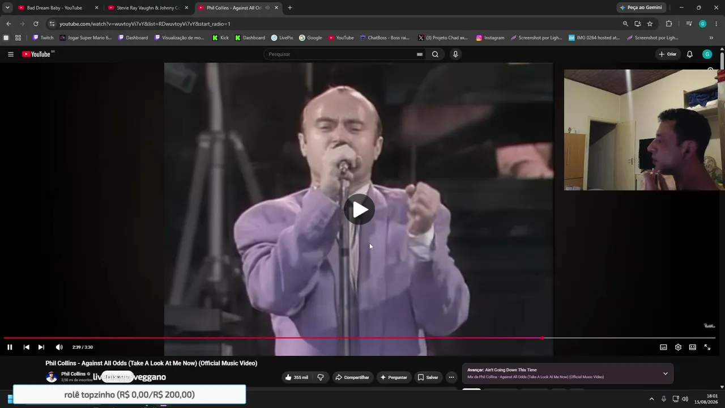Show more bookmarks overflow chevron

click(x=711, y=38)
